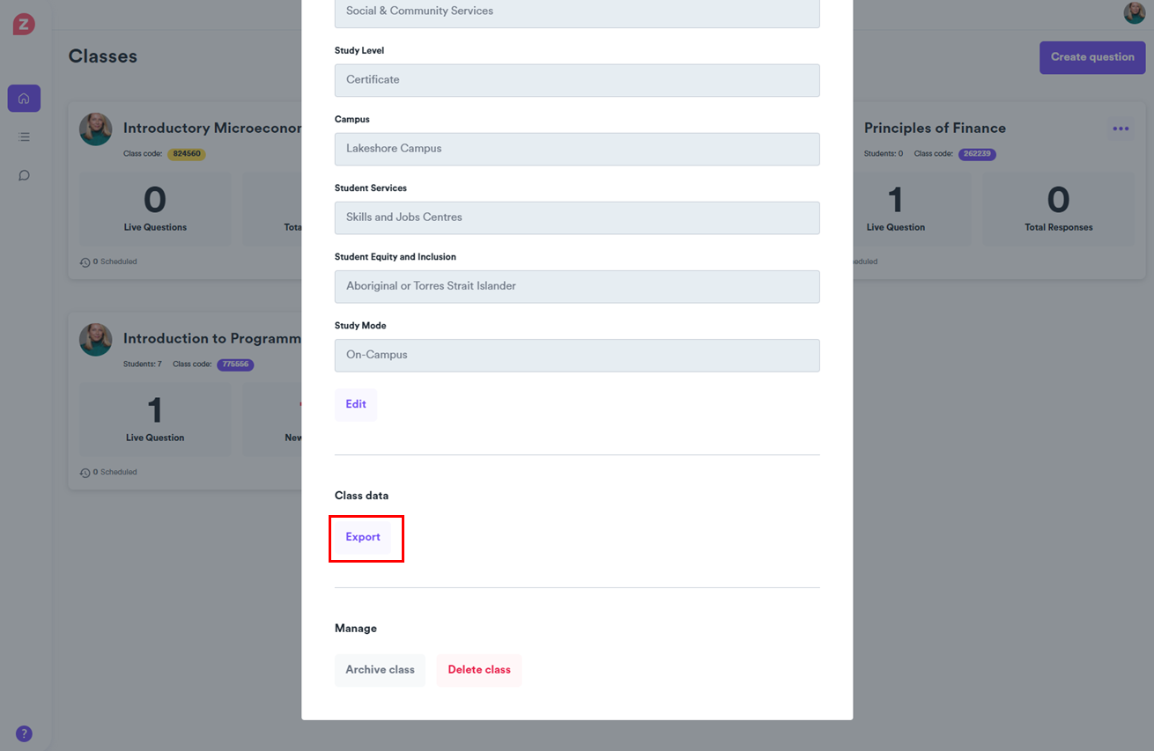
Task: Open the Study Mode On-Campus field
Action: click(577, 355)
